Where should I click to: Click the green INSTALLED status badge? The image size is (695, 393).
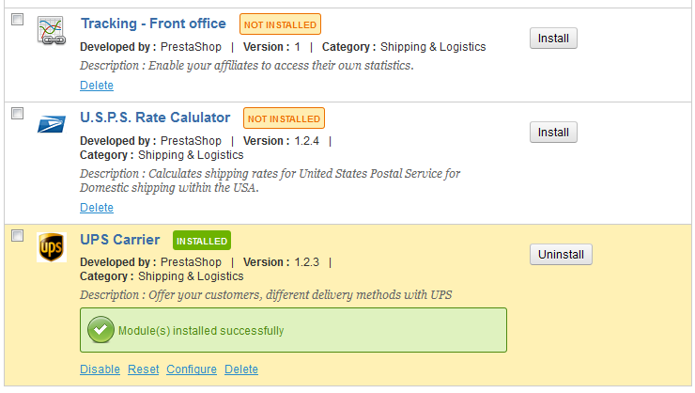pos(202,240)
